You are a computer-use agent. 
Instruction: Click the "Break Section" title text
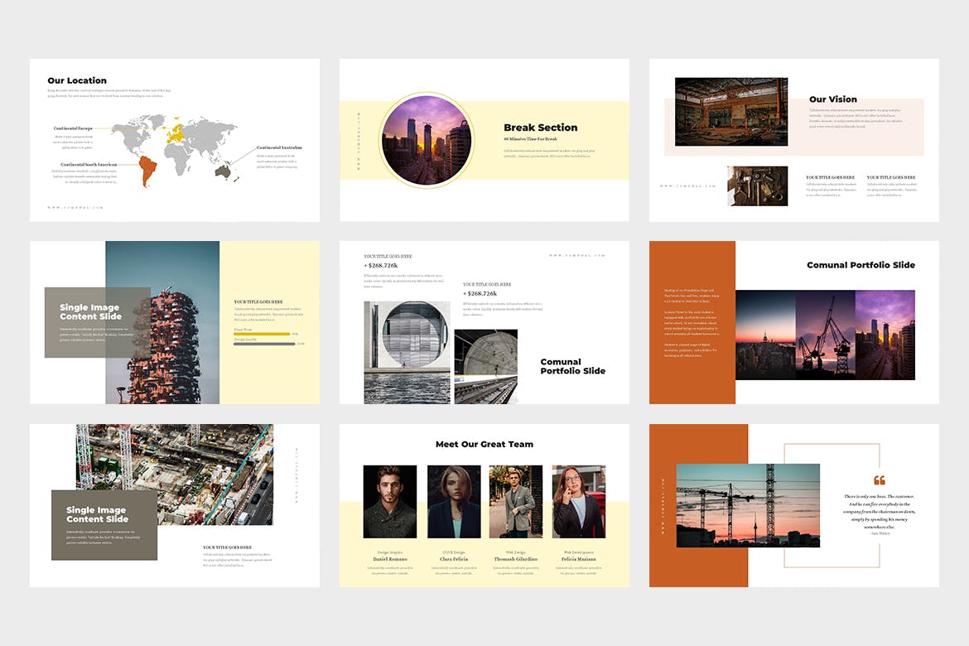(x=540, y=128)
